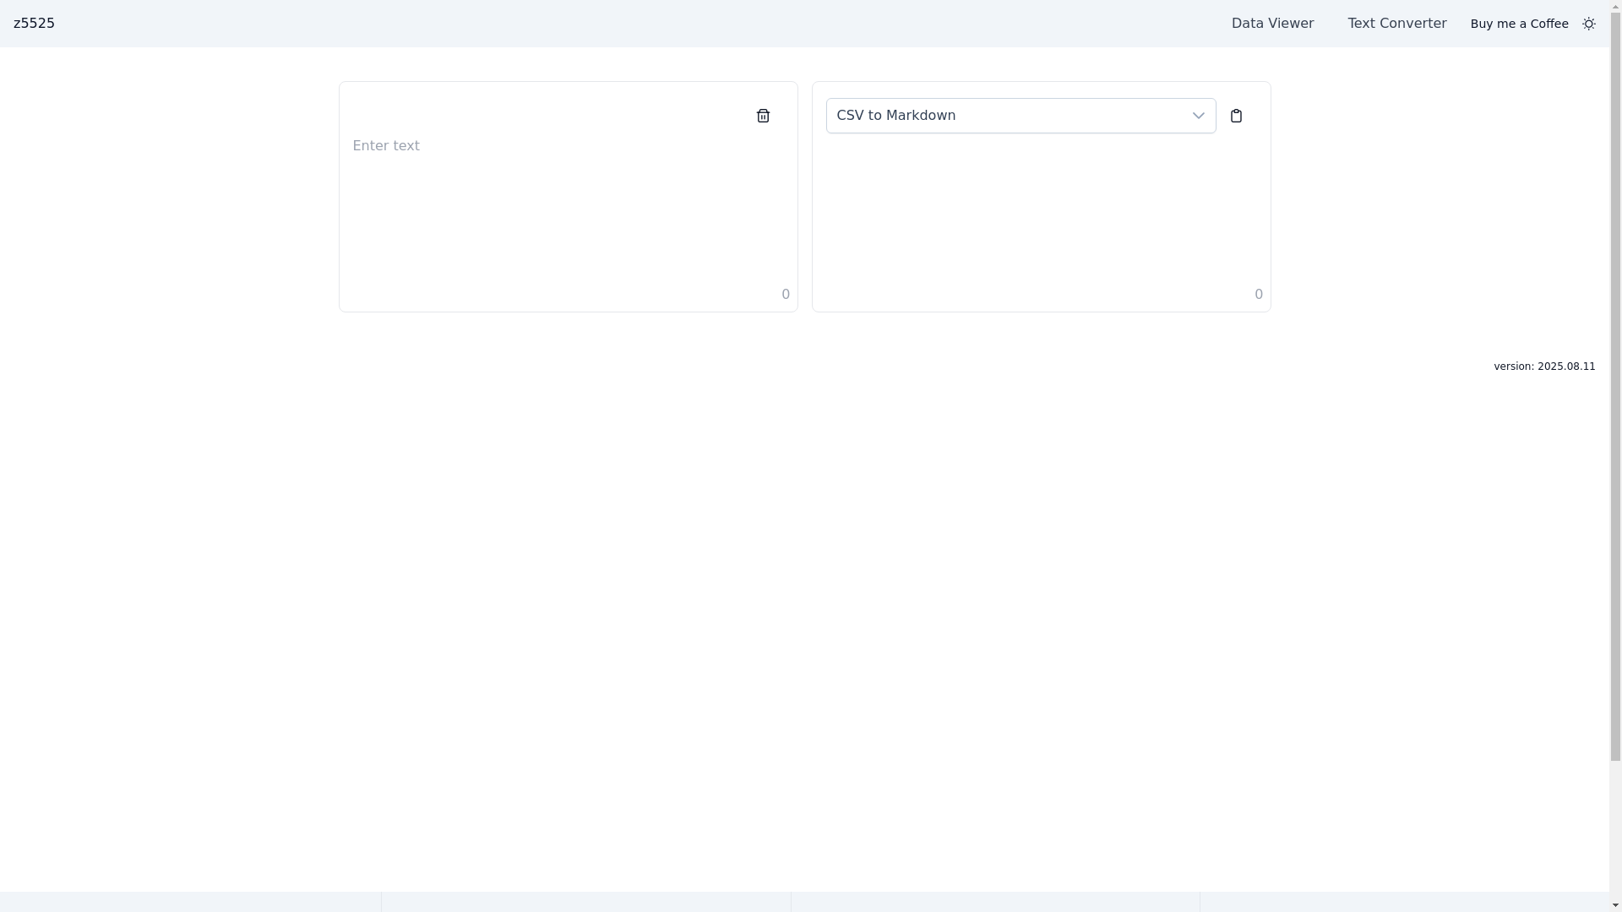1622x912 pixels.
Task: Go to z5525 home link
Action: pyautogui.click(x=34, y=24)
